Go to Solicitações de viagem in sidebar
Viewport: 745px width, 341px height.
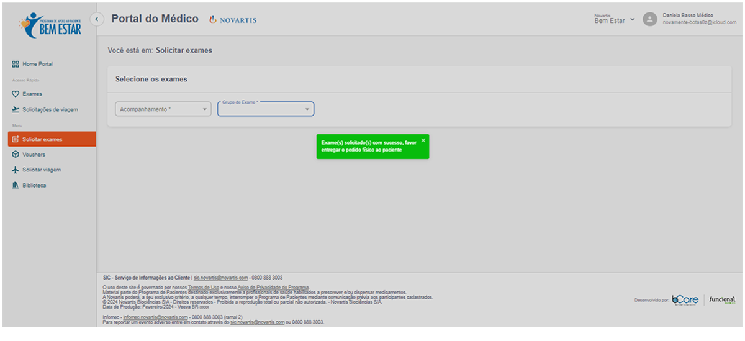click(x=50, y=109)
